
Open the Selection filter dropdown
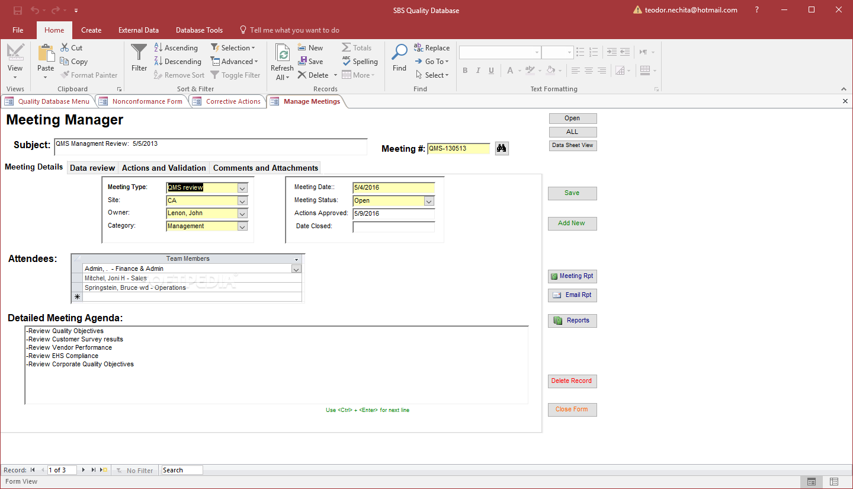click(x=233, y=48)
